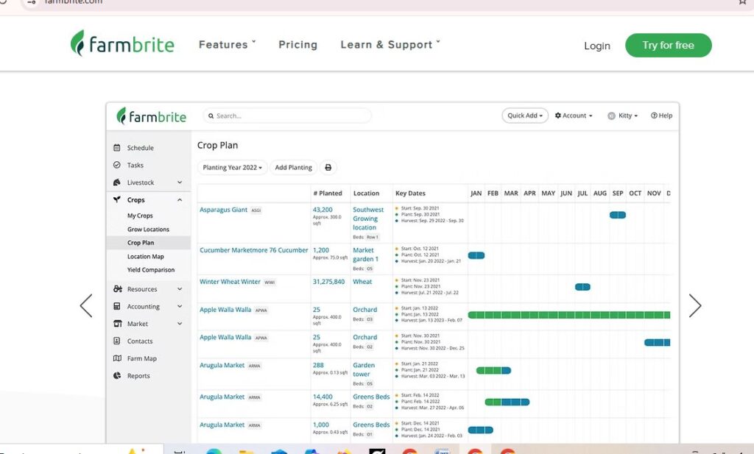This screenshot has width=754, height=454.
Task: Click the Login link
Action: point(596,46)
